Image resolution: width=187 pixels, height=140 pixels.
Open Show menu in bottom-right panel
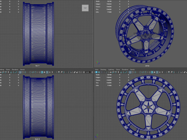118,70
